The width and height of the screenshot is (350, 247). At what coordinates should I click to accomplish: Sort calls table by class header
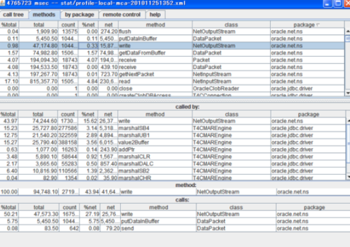pyautogui.click(x=236, y=207)
